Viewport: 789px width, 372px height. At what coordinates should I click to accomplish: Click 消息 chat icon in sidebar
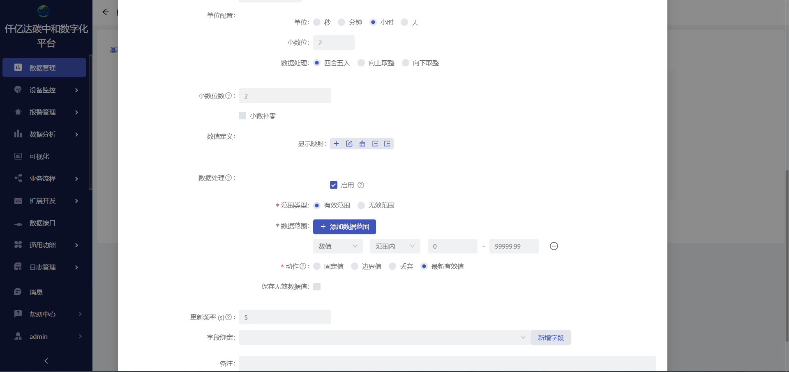(18, 292)
